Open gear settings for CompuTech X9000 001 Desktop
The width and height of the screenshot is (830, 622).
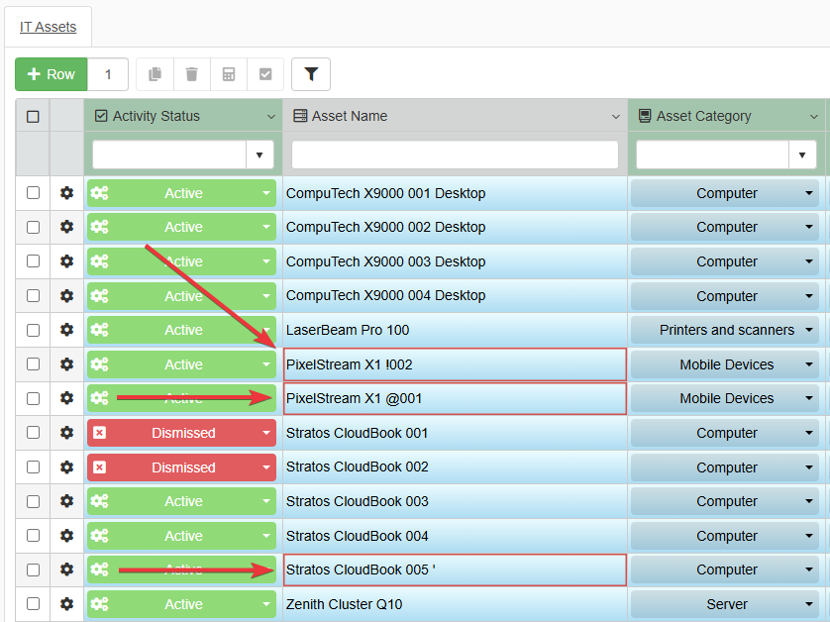pyautogui.click(x=66, y=193)
